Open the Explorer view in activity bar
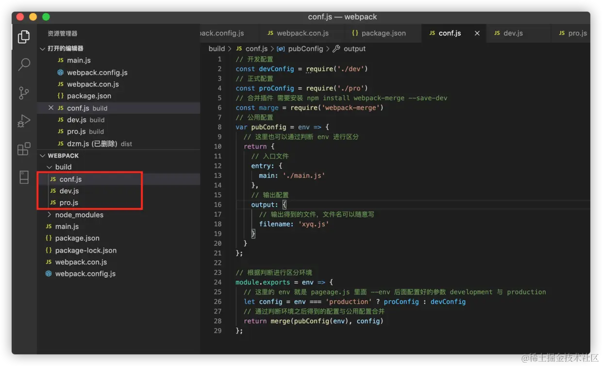 [24, 36]
